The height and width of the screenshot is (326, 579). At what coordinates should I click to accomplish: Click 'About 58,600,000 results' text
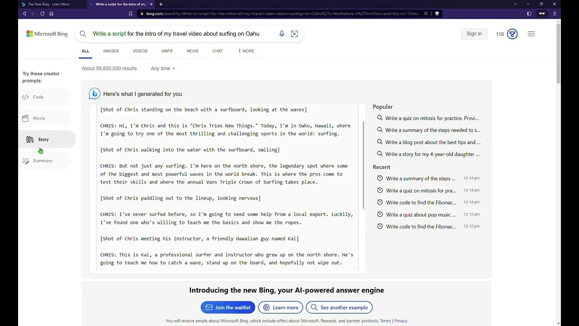109,68
